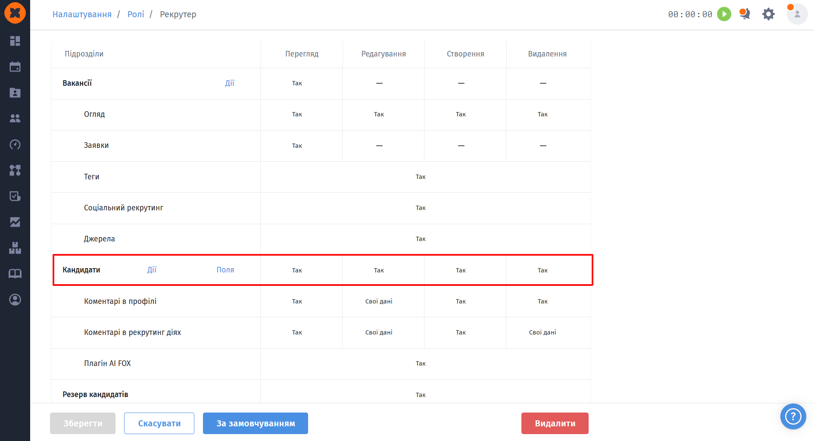Open the stacked boxes icon in sidebar
The height and width of the screenshot is (441, 814).
coord(15,248)
